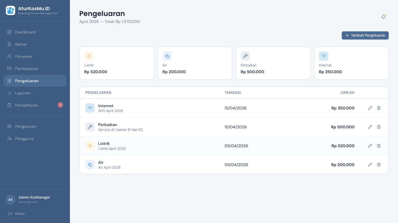Click amount Rp 520.000 in Listrik row
Image resolution: width=398 pixels, height=223 pixels.
343,146
